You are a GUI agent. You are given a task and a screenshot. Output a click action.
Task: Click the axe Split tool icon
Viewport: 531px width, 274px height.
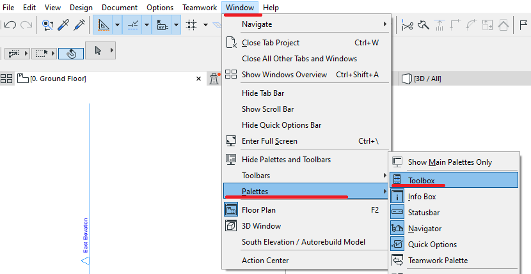(423, 25)
